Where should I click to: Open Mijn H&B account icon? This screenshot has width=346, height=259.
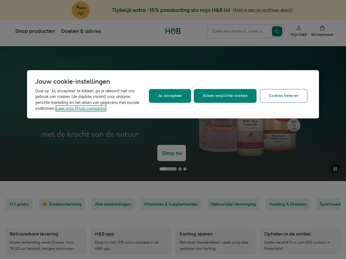pos(298,31)
